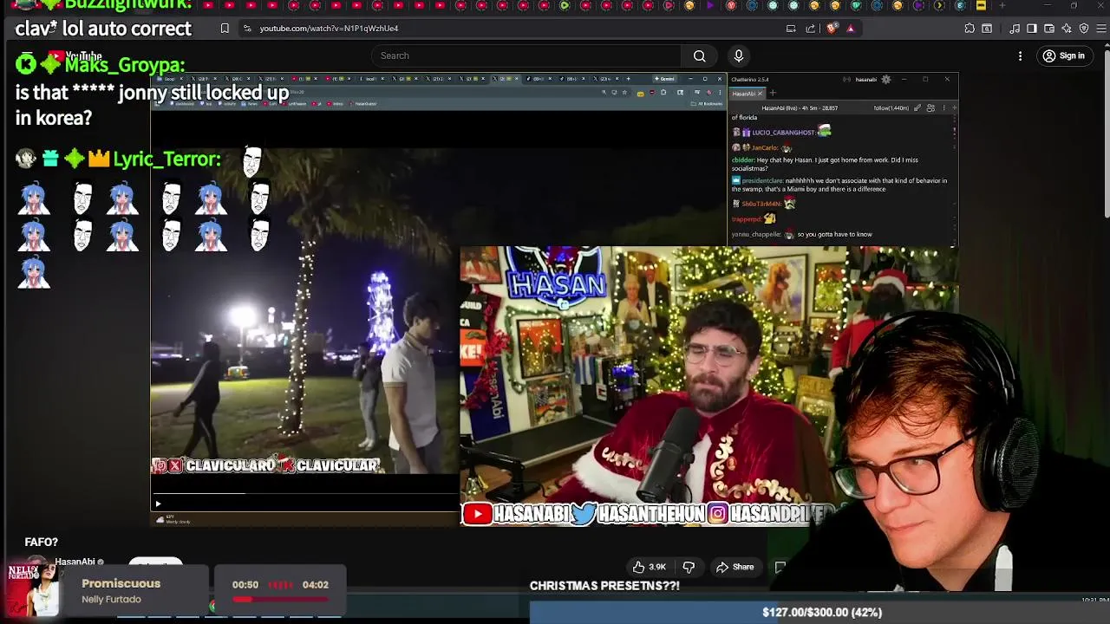The width and height of the screenshot is (1110, 624).
Task: Click the Share button under the video
Action: [735, 567]
